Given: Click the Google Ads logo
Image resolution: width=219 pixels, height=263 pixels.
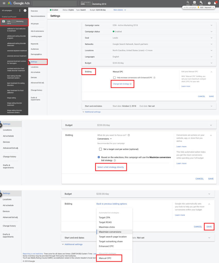Looking at the screenshot, I should click(19, 3).
